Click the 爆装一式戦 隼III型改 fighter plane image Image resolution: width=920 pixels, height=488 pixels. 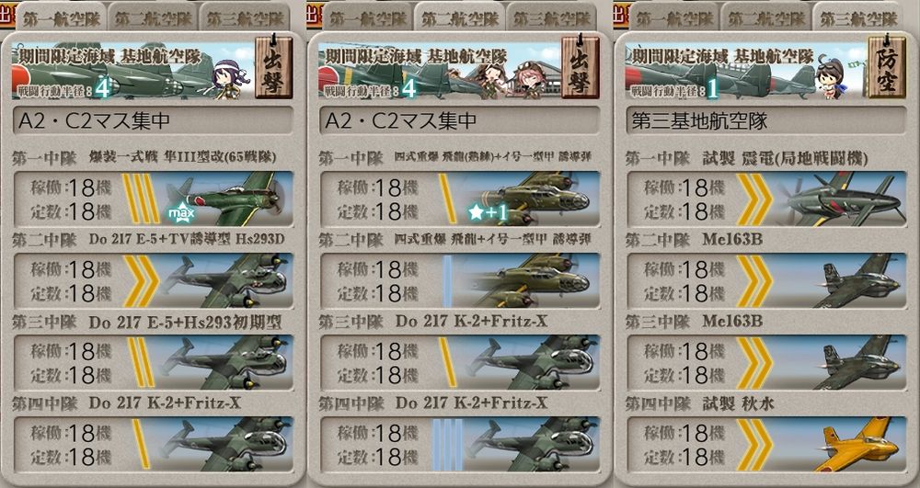coord(226,199)
